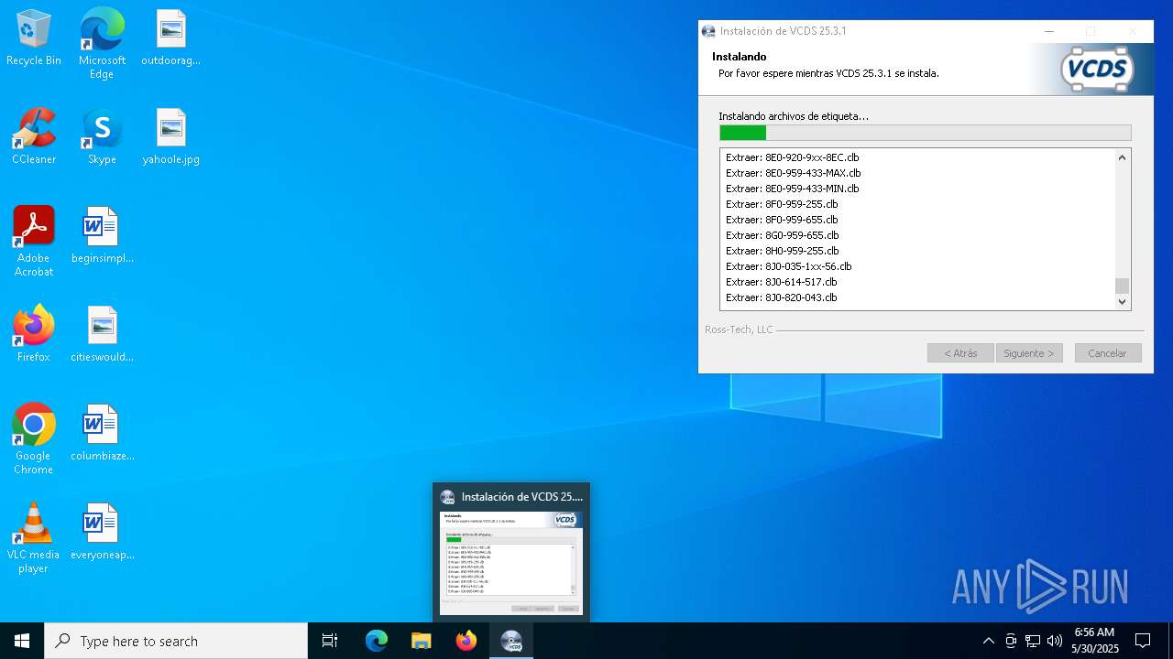Select log line 8G0-959-655.clb

[783, 235]
